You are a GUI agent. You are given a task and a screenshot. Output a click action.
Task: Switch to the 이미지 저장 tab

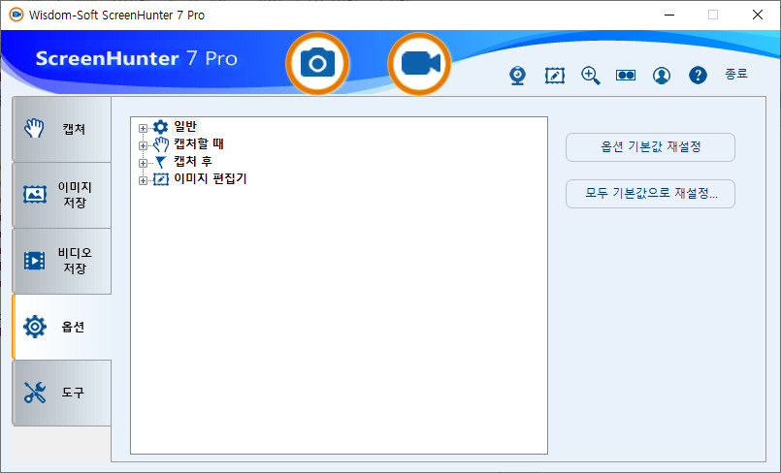point(62,195)
